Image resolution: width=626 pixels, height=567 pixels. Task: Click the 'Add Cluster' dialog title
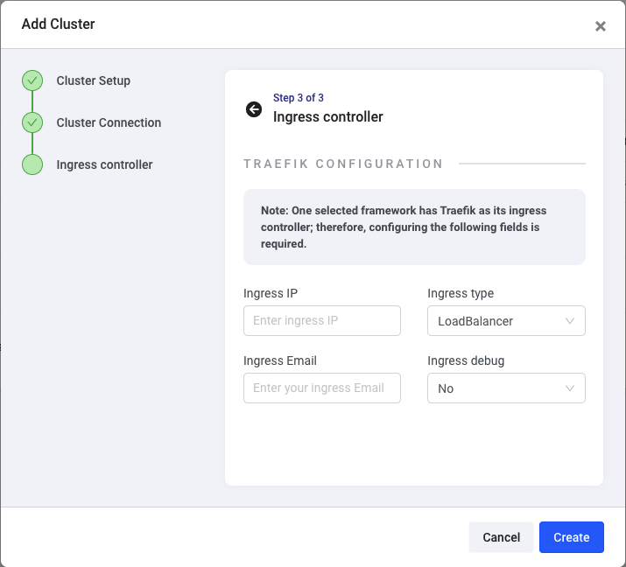[x=59, y=24]
